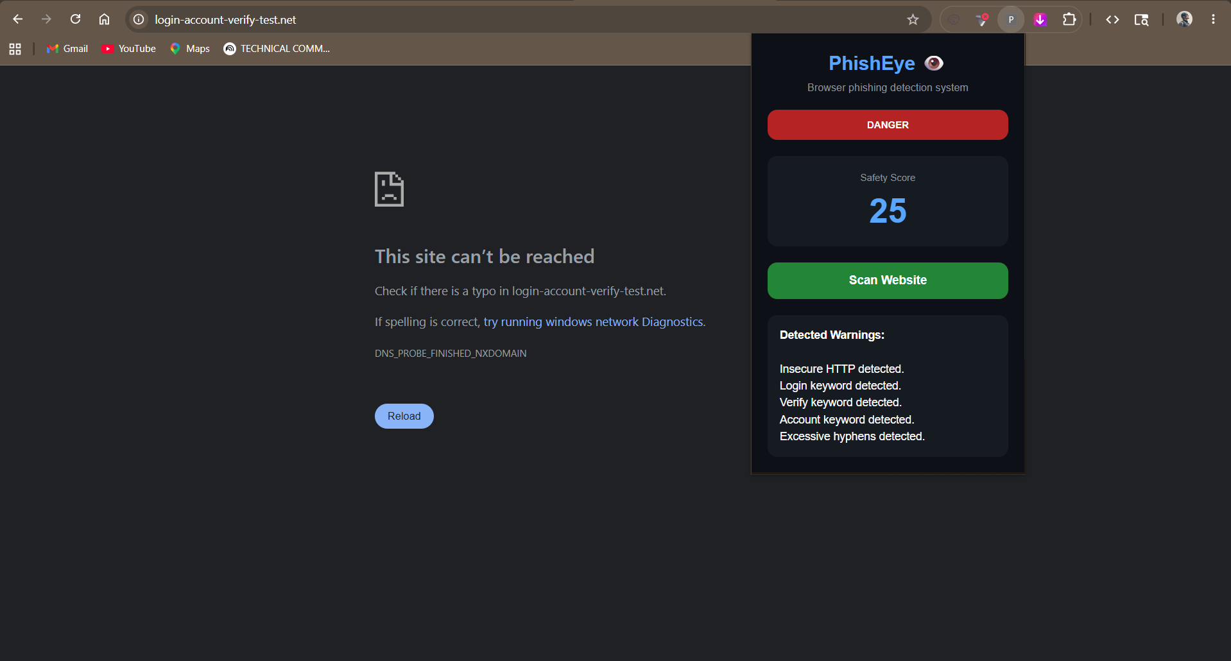Open the home page via the house icon
Viewport: 1231px width, 661px height.
[104, 19]
